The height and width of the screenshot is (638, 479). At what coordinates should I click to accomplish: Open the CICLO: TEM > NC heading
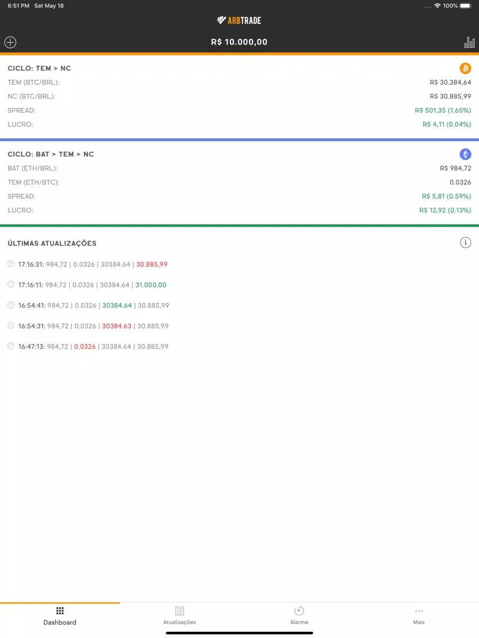pos(39,69)
